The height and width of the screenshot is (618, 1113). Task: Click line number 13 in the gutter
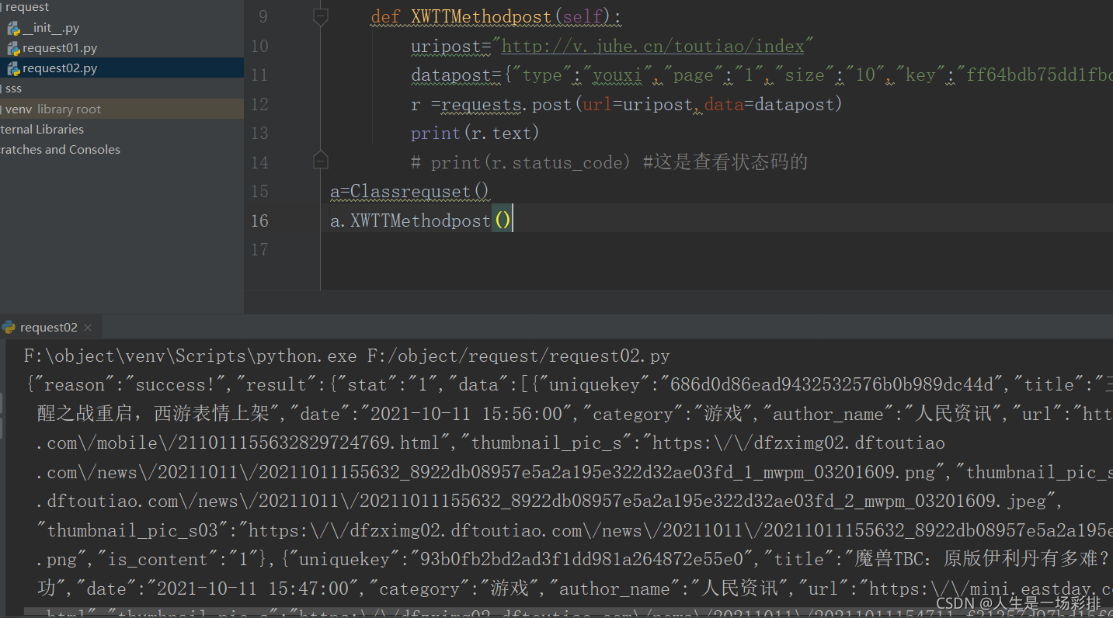tap(259, 134)
